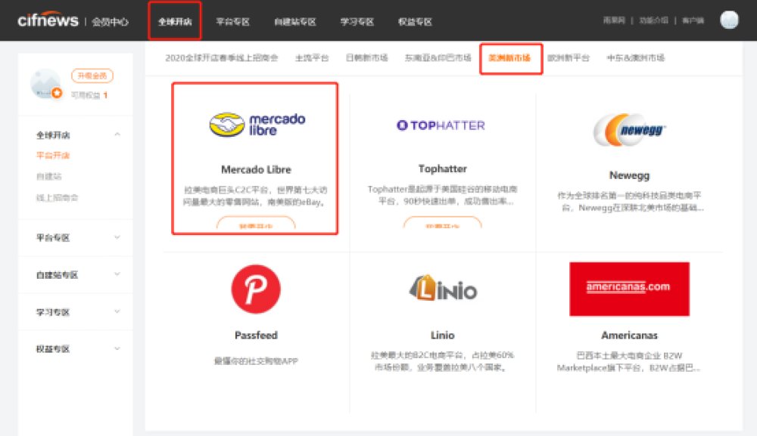757x436 pixels.
Task: Click the Mercado Libre handshake logo
Action: (227, 124)
